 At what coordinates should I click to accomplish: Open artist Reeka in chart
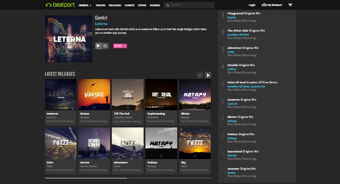pos(231,173)
